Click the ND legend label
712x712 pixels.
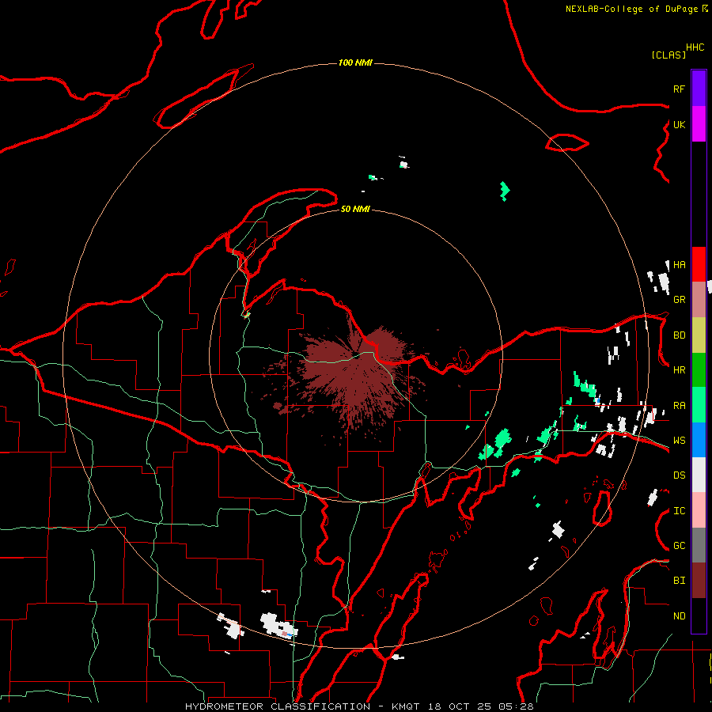coord(679,616)
